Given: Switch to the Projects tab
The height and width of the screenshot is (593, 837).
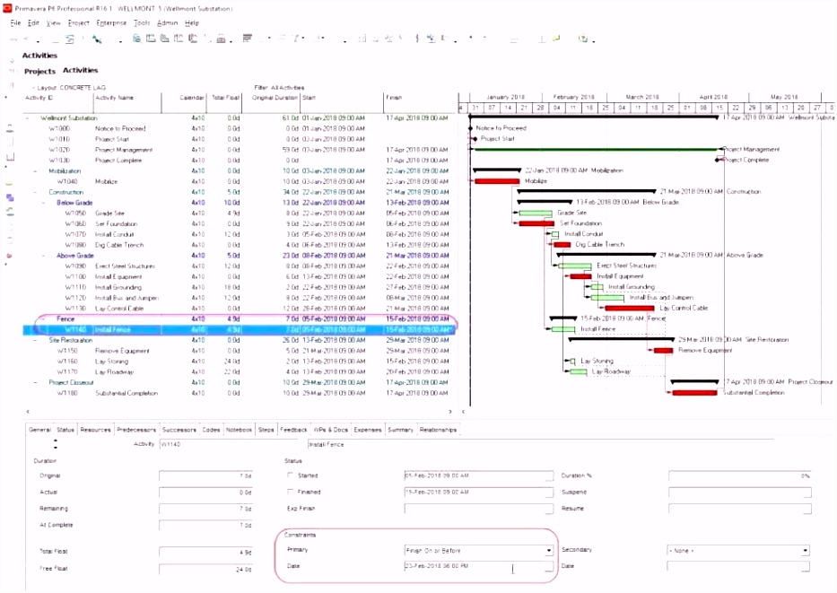Looking at the screenshot, I should point(40,71).
